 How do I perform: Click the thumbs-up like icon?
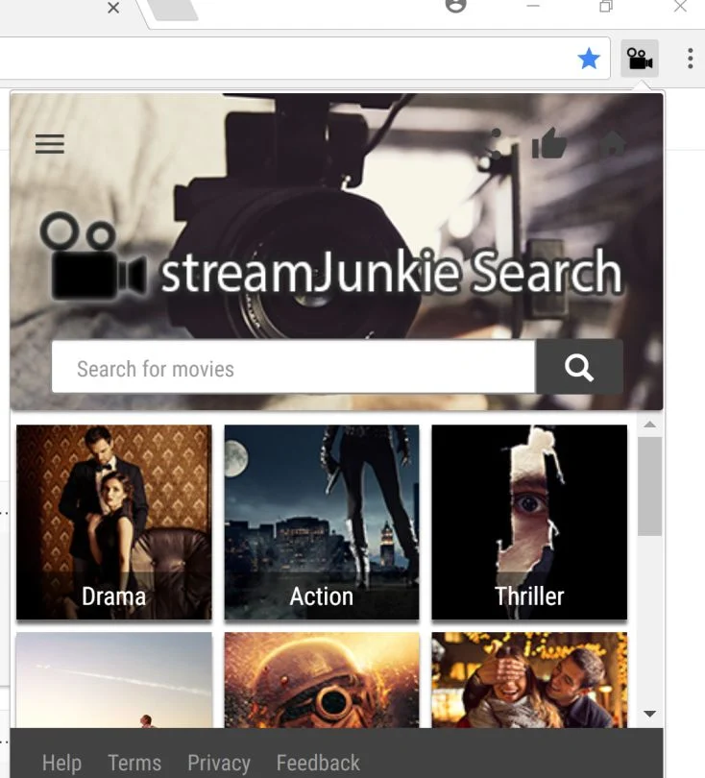click(x=548, y=143)
